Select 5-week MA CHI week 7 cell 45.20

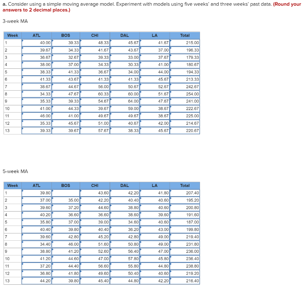click(x=95, y=237)
